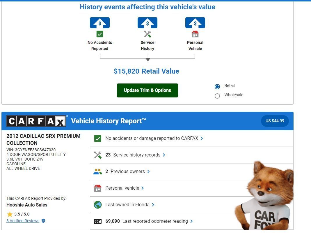This screenshot has height=235, width=311.
Task: Click the No Accidents Reported label
Action: tap(100, 46)
